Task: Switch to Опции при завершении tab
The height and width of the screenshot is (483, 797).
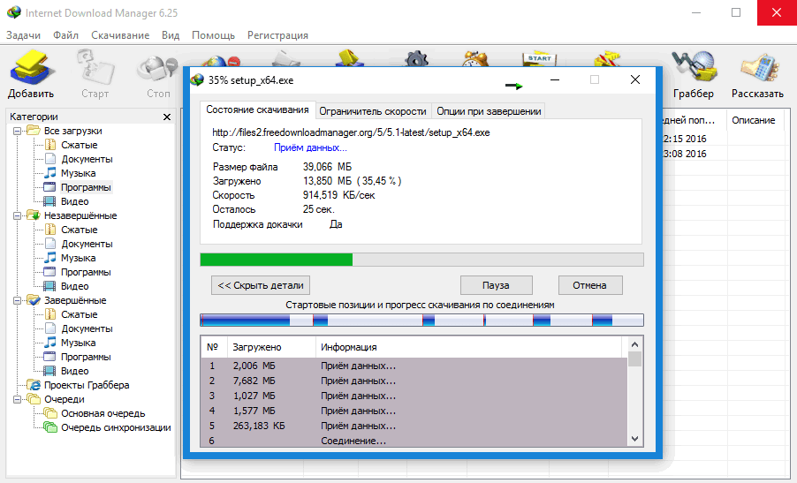Action: click(x=489, y=111)
